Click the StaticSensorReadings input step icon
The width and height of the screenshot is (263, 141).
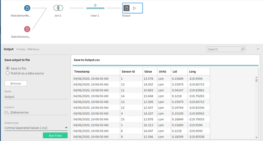[x=27, y=8]
